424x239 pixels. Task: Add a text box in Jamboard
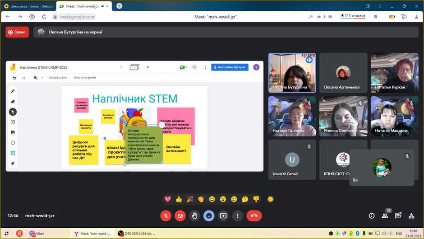tap(13, 153)
